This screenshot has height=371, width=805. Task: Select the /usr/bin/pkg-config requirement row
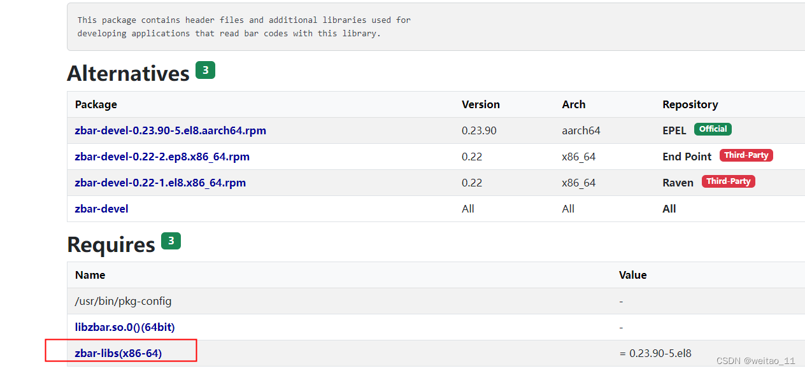click(123, 301)
